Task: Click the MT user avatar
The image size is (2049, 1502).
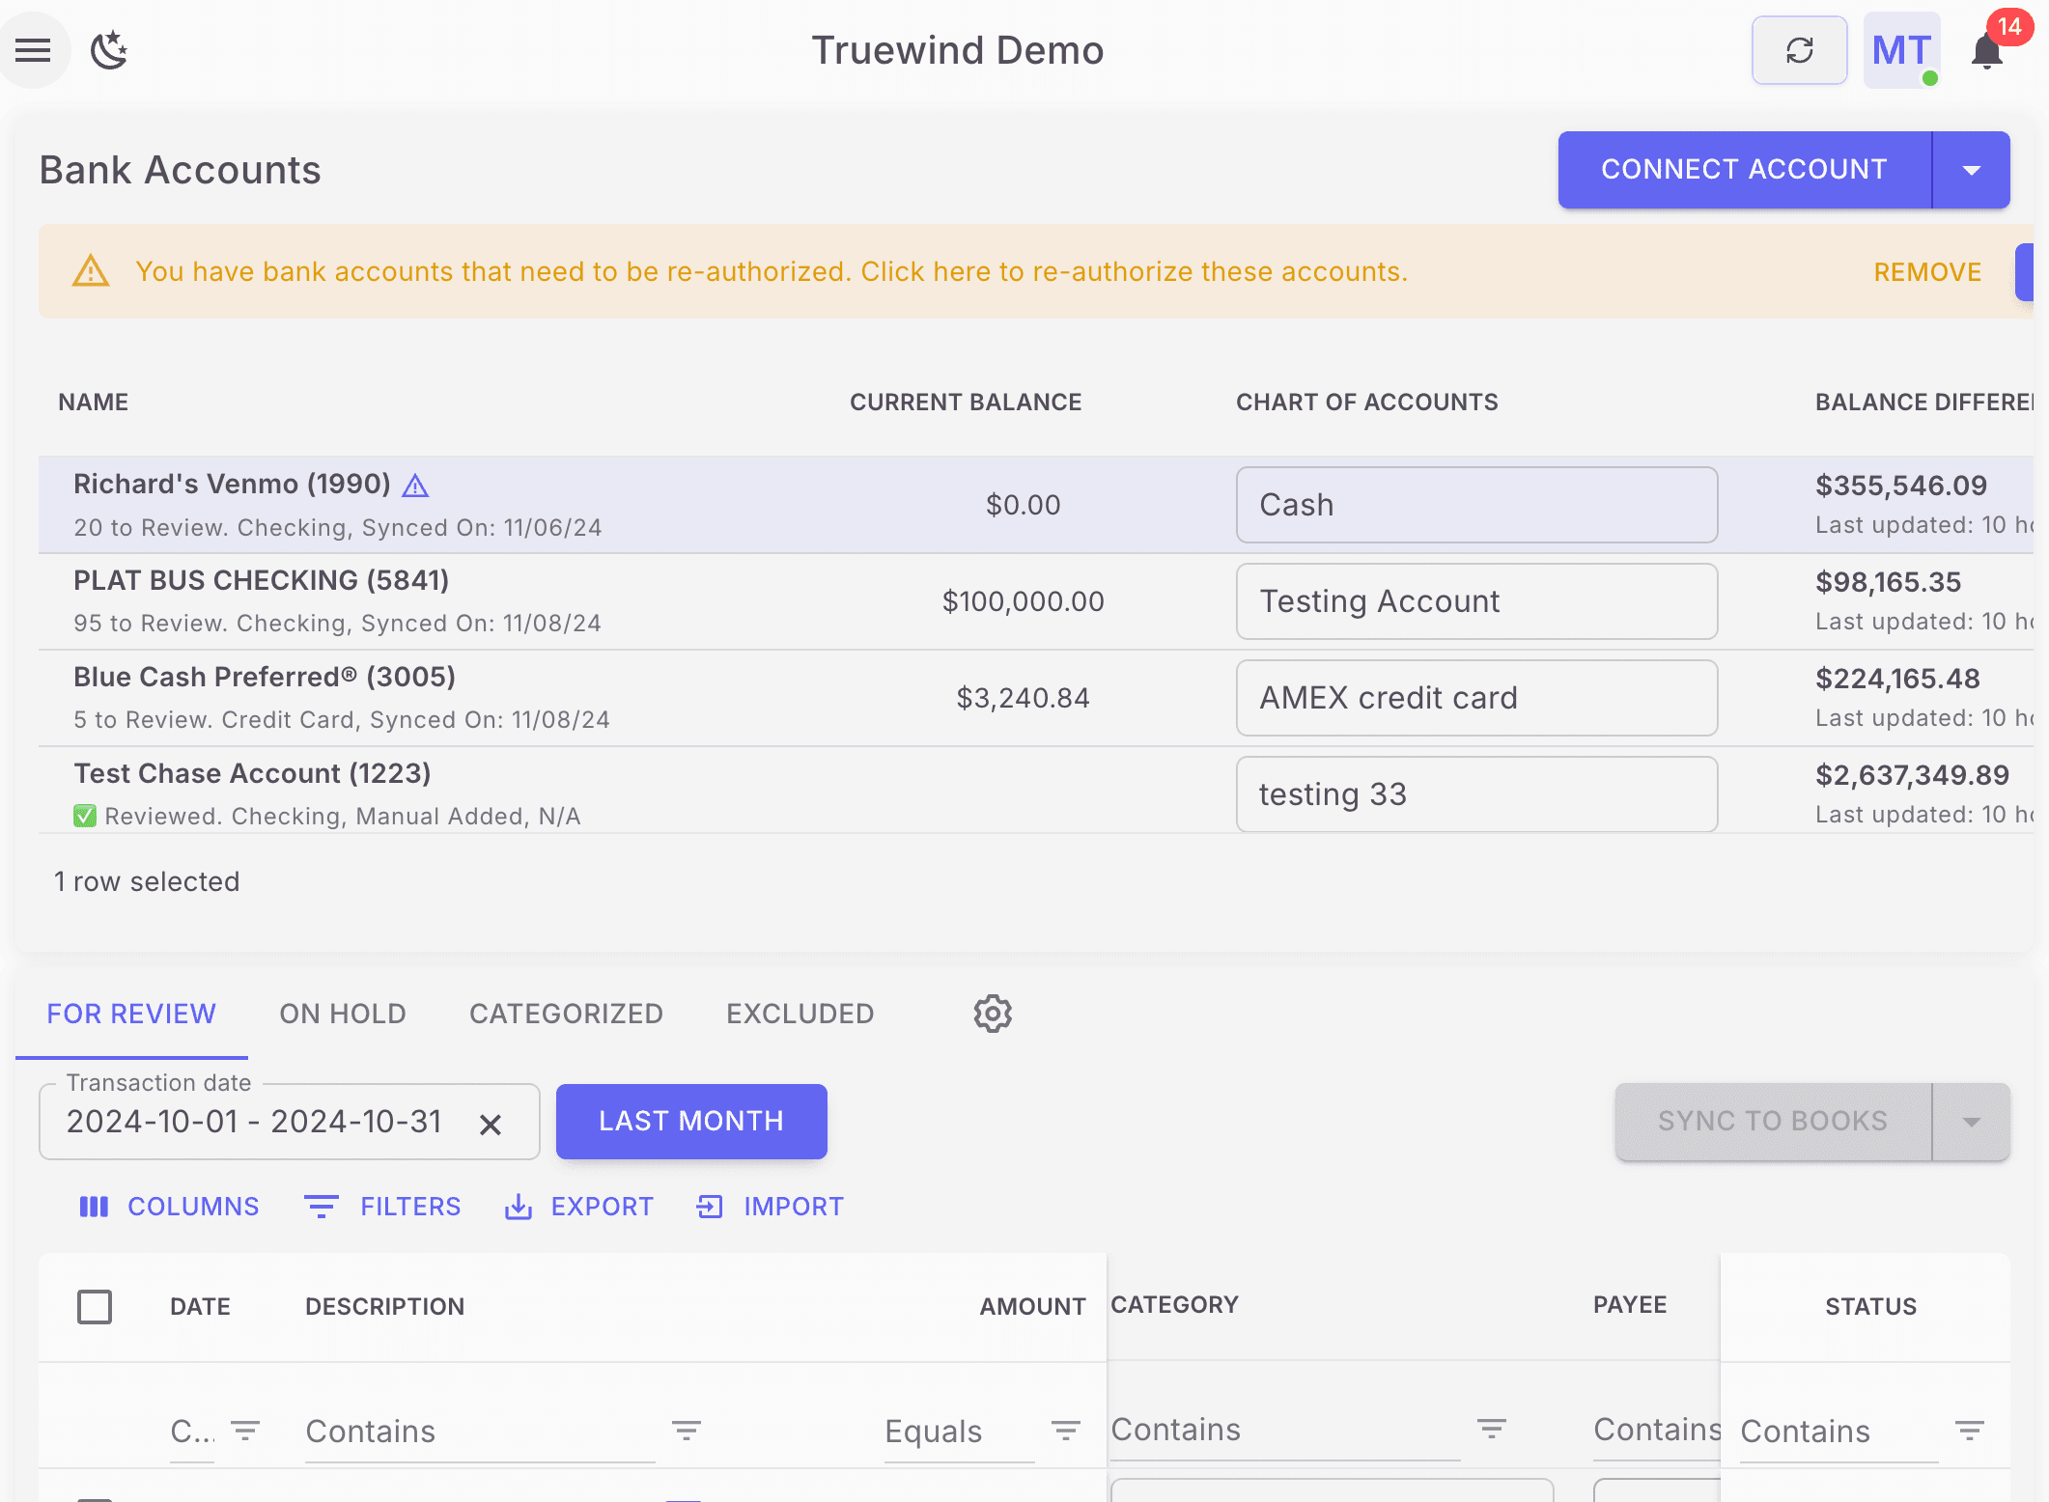Action: click(x=1900, y=50)
